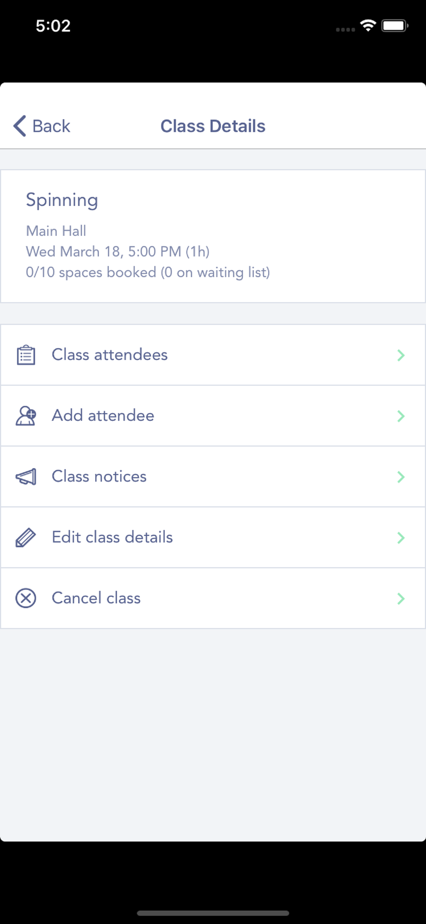Tap the clipboard icon beside Class attendees

pos(26,355)
